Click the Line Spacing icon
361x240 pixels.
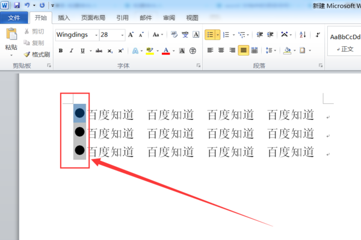269,50
